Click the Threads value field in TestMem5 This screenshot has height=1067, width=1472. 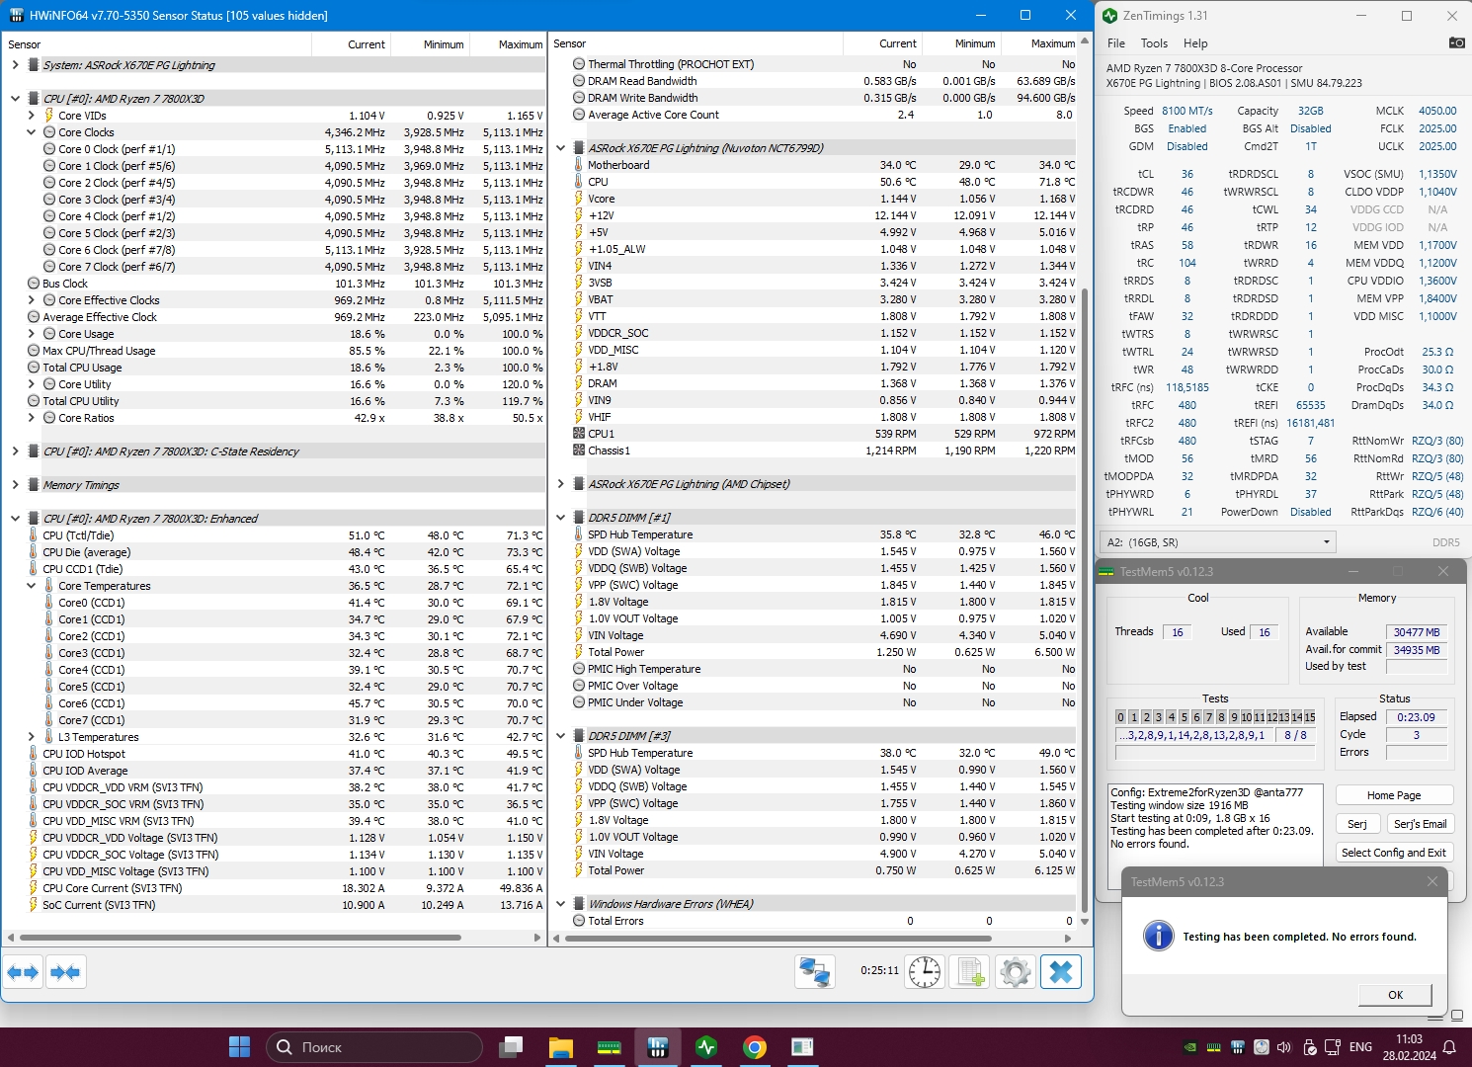click(1178, 632)
